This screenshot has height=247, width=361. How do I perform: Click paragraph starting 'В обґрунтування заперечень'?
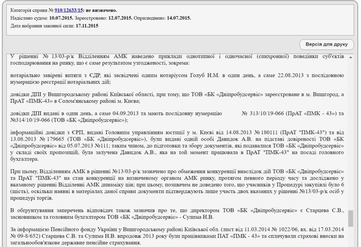tap(176, 213)
